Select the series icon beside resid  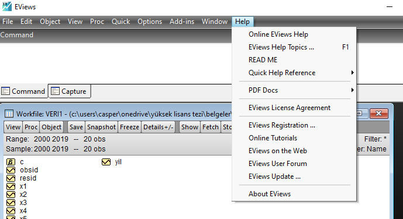tap(11, 178)
